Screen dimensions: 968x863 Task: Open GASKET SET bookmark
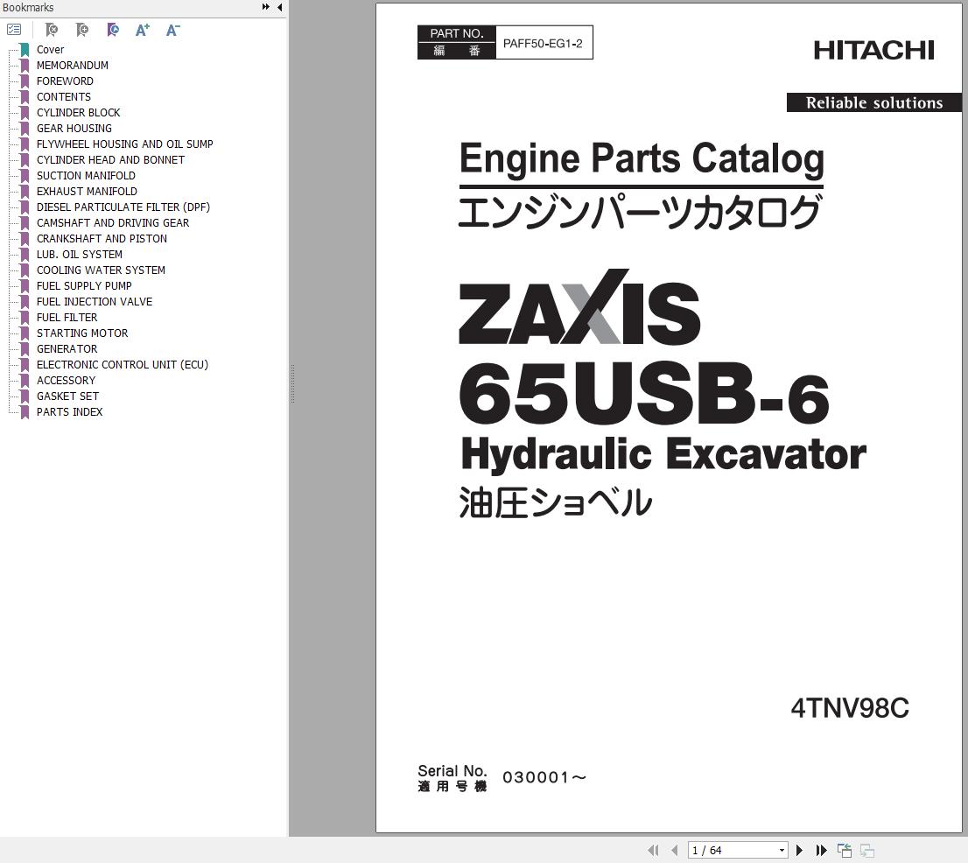(x=67, y=396)
